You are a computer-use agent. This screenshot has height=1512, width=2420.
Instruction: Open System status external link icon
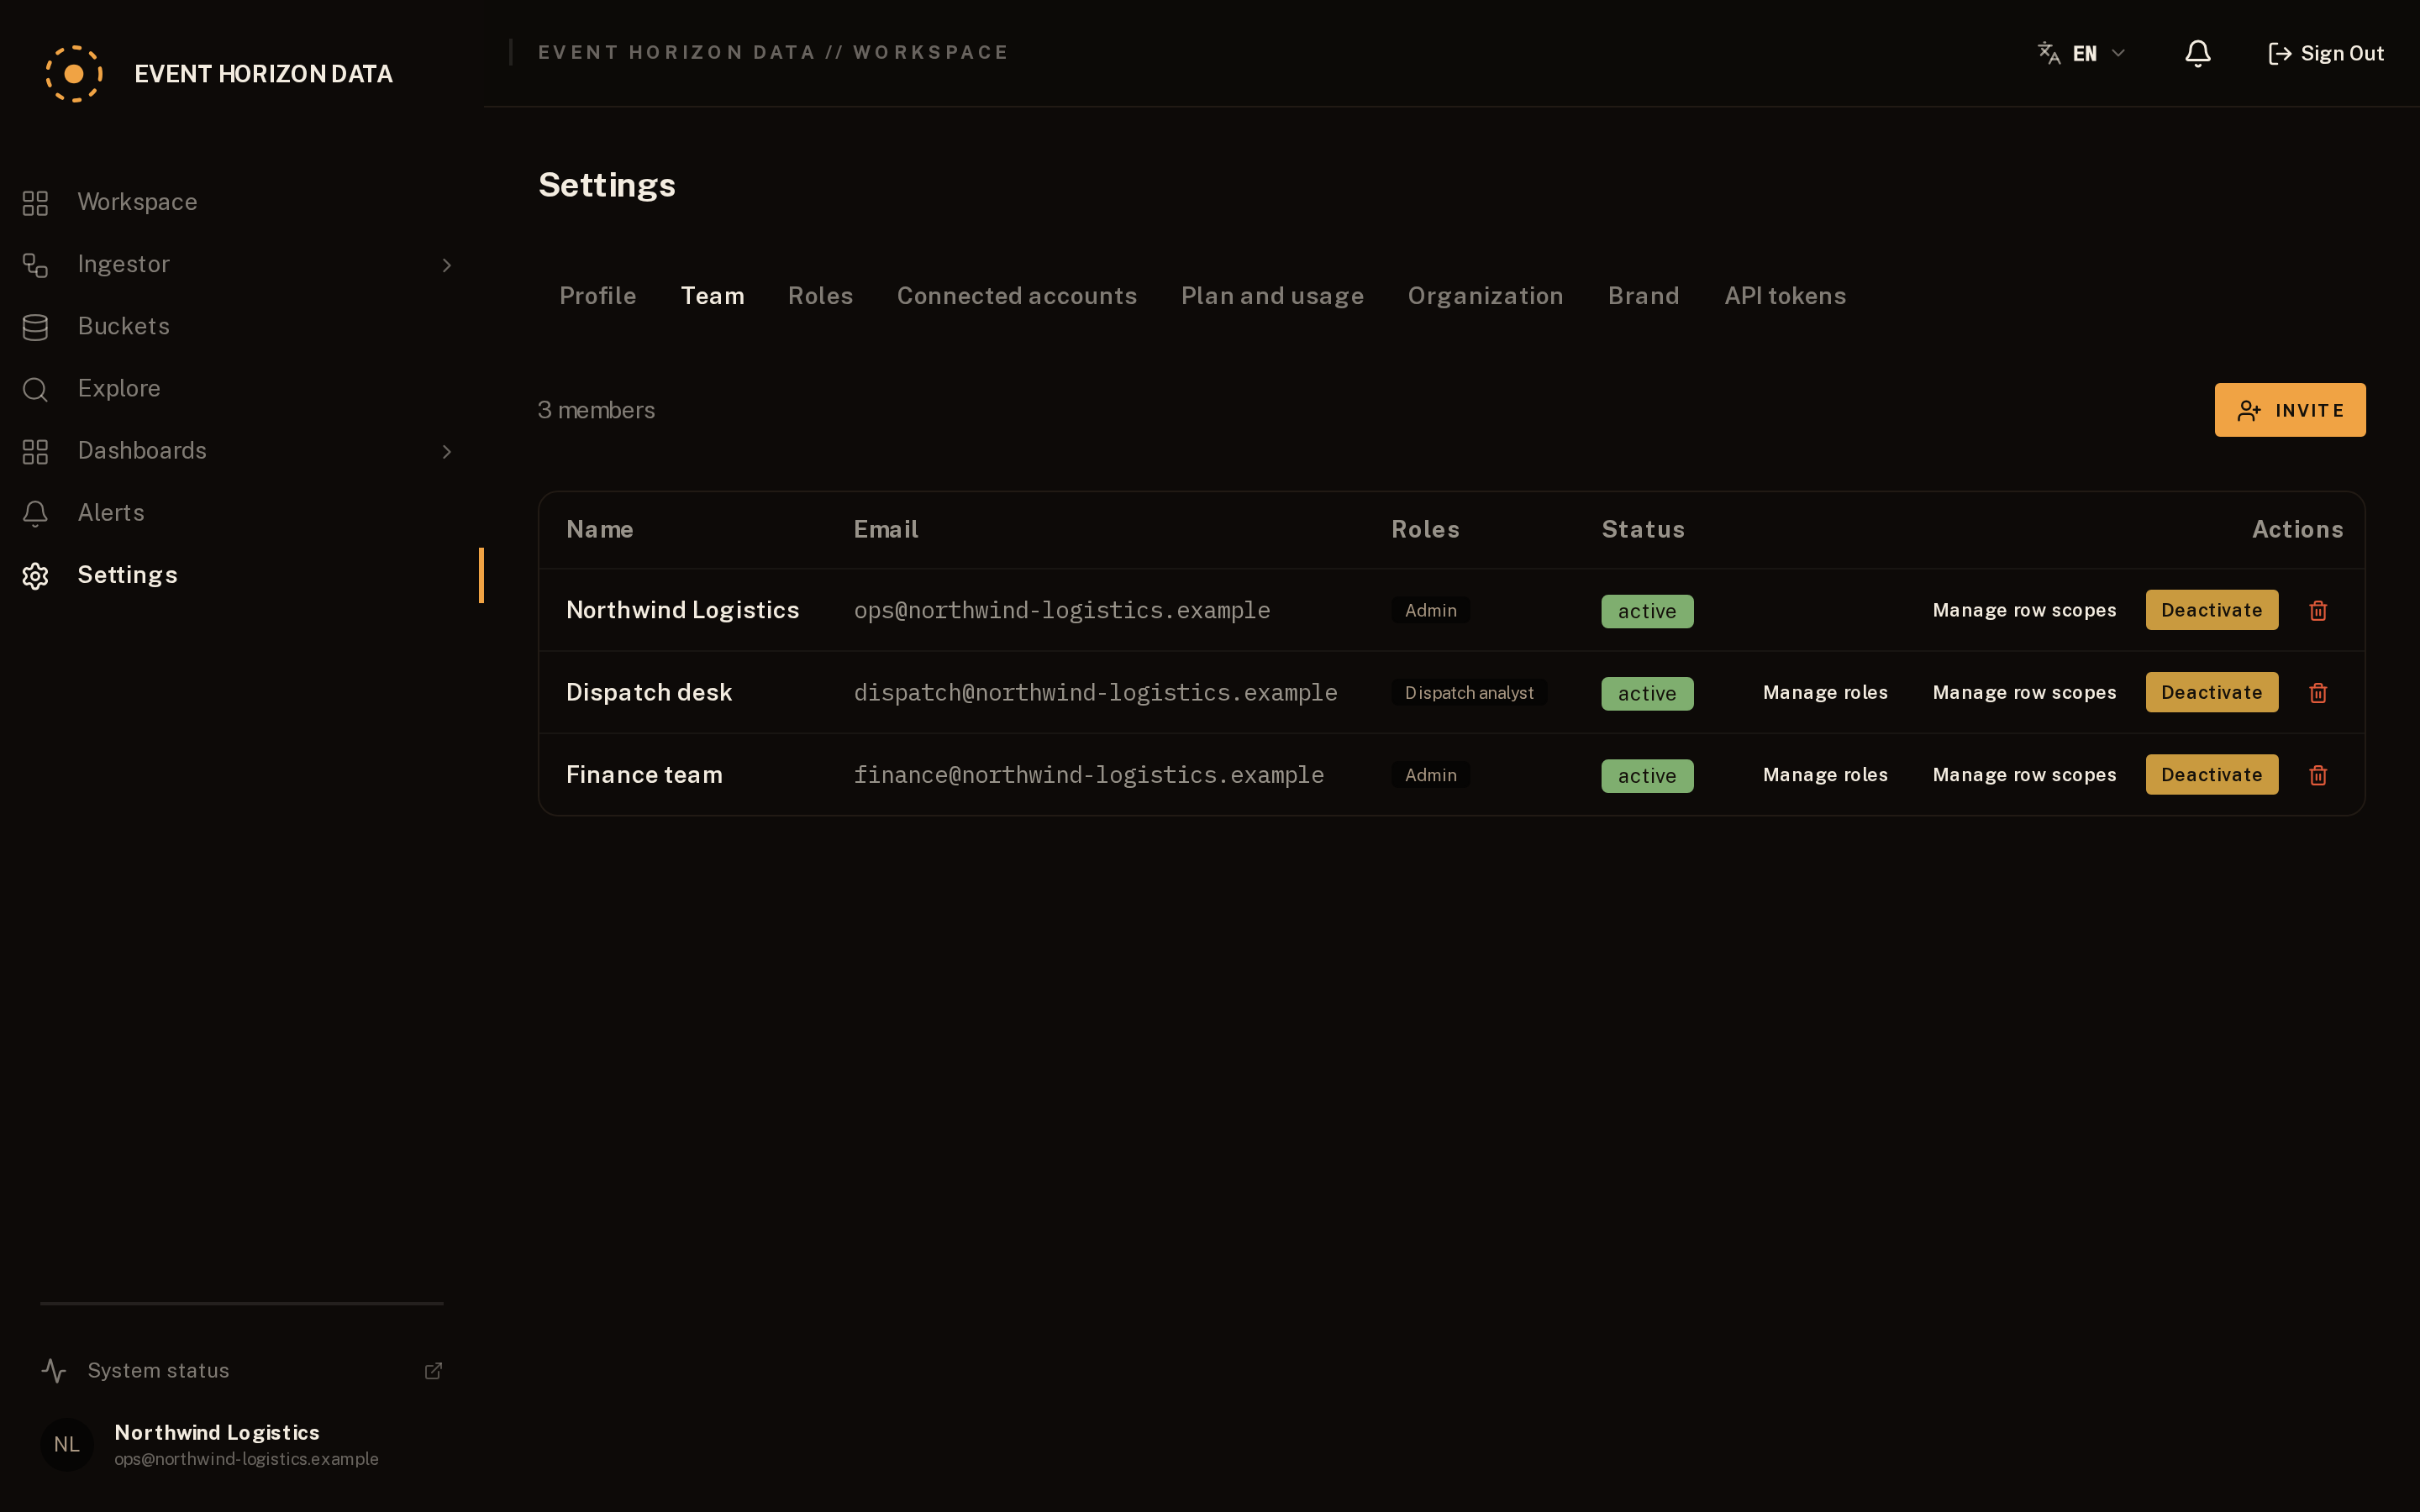pos(433,1371)
